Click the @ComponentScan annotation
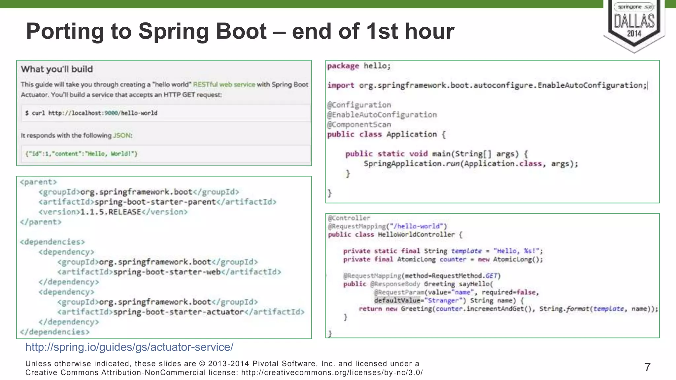Screen dimensions: 676x380 tap(359, 124)
